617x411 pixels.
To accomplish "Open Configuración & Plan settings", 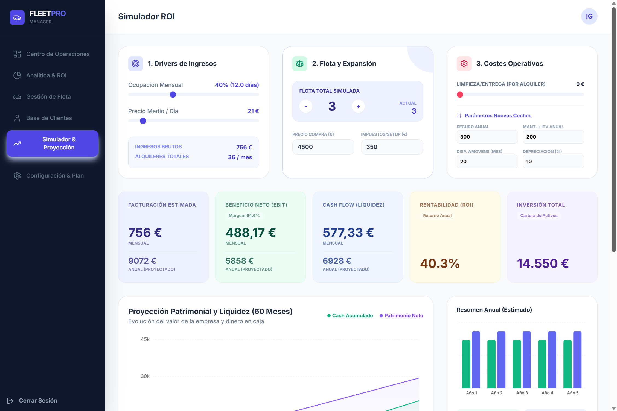I will coord(55,176).
